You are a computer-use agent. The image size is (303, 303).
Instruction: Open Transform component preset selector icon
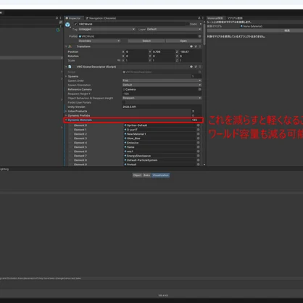[196, 46]
